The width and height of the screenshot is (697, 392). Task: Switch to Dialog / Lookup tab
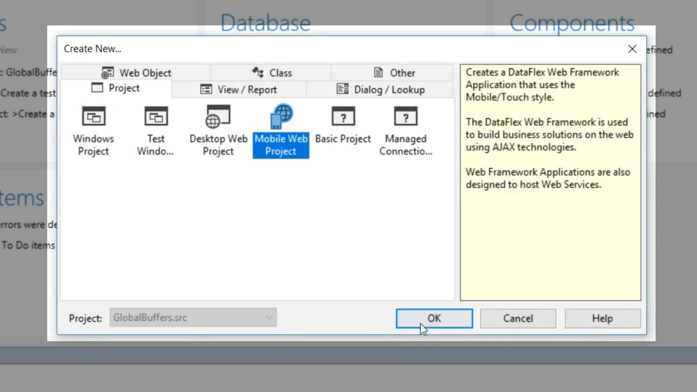click(x=380, y=89)
